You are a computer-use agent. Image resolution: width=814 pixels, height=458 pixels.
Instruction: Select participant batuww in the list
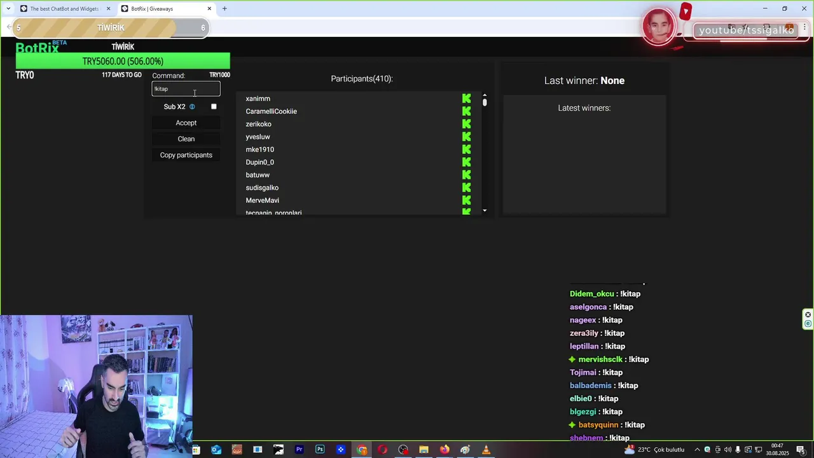(x=258, y=175)
